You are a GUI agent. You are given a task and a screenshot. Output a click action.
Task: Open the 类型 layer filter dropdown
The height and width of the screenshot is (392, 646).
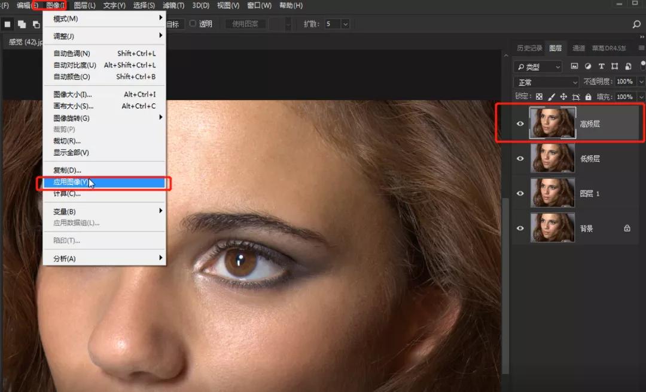coord(538,67)
